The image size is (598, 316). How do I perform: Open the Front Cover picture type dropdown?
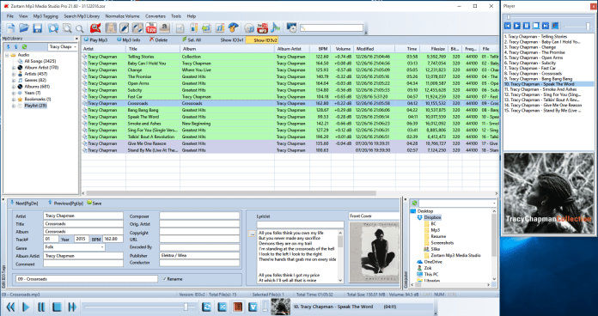point(374,216)
